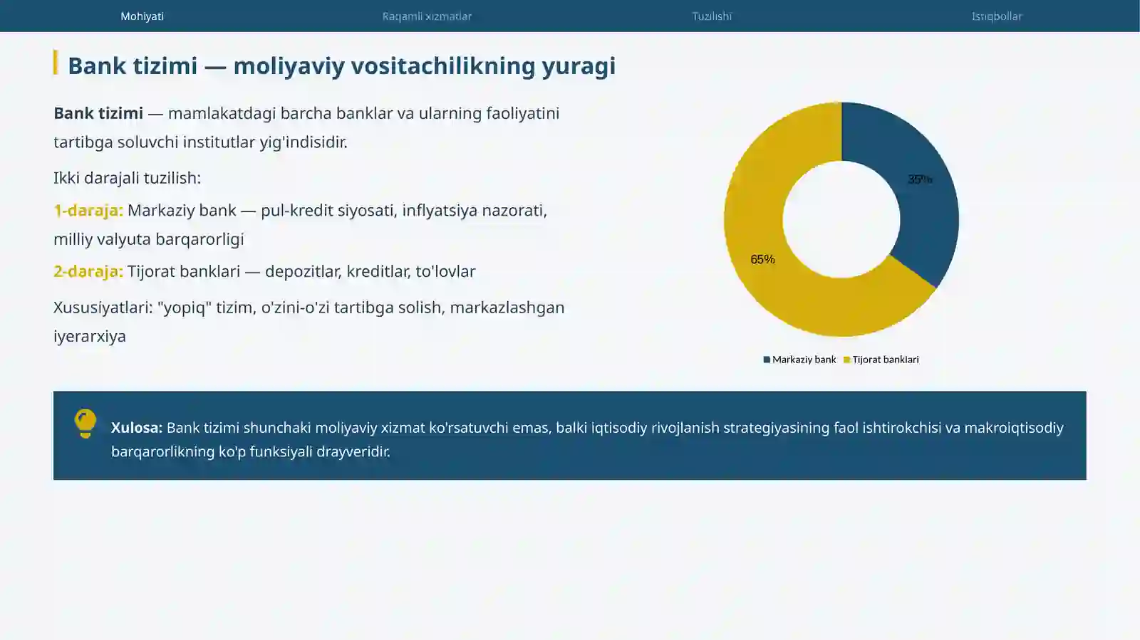Image resolution: width=1140 pixels, height=640 pixels.
Task: Click the Tijorat banklari legend swatch
Action: [846, 360]
